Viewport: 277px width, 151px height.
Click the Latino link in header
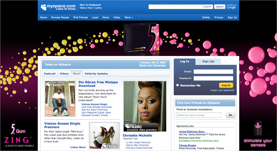coord(98,8)
